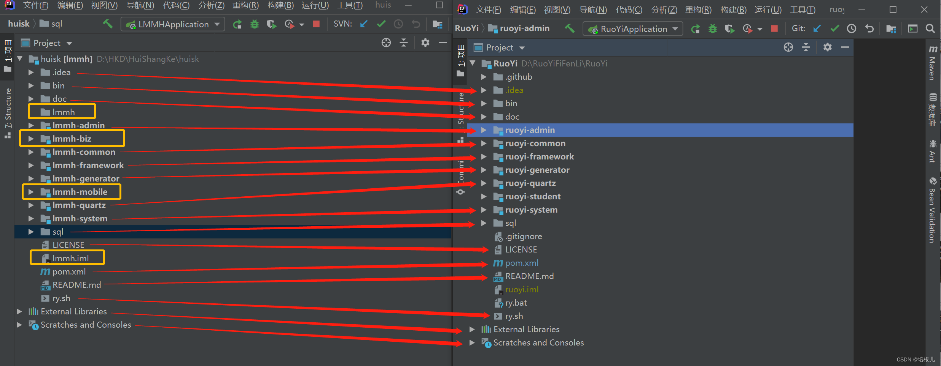The width and height of the screenshot is (941, 366).
Task: Select ry.bat file in RuoYi tree
Action: [516, 303]
